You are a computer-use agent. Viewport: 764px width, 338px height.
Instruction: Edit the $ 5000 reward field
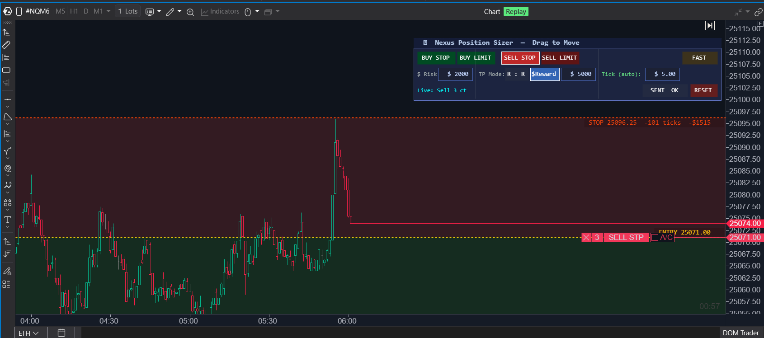579,74
